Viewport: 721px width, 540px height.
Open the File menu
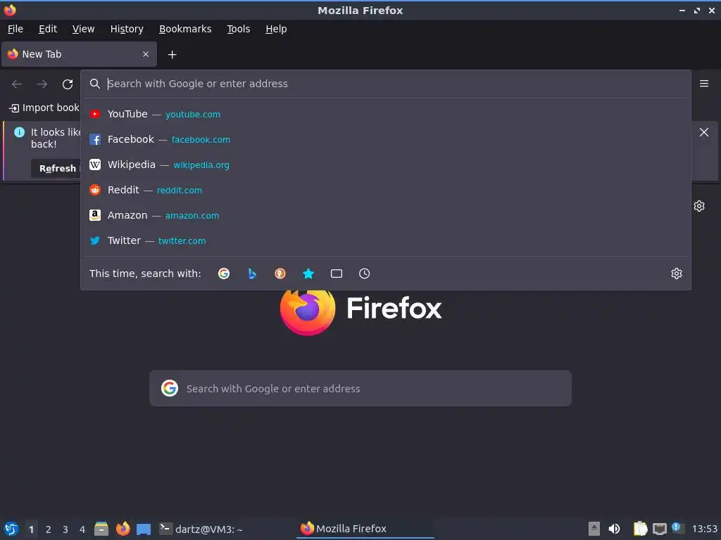15,29
